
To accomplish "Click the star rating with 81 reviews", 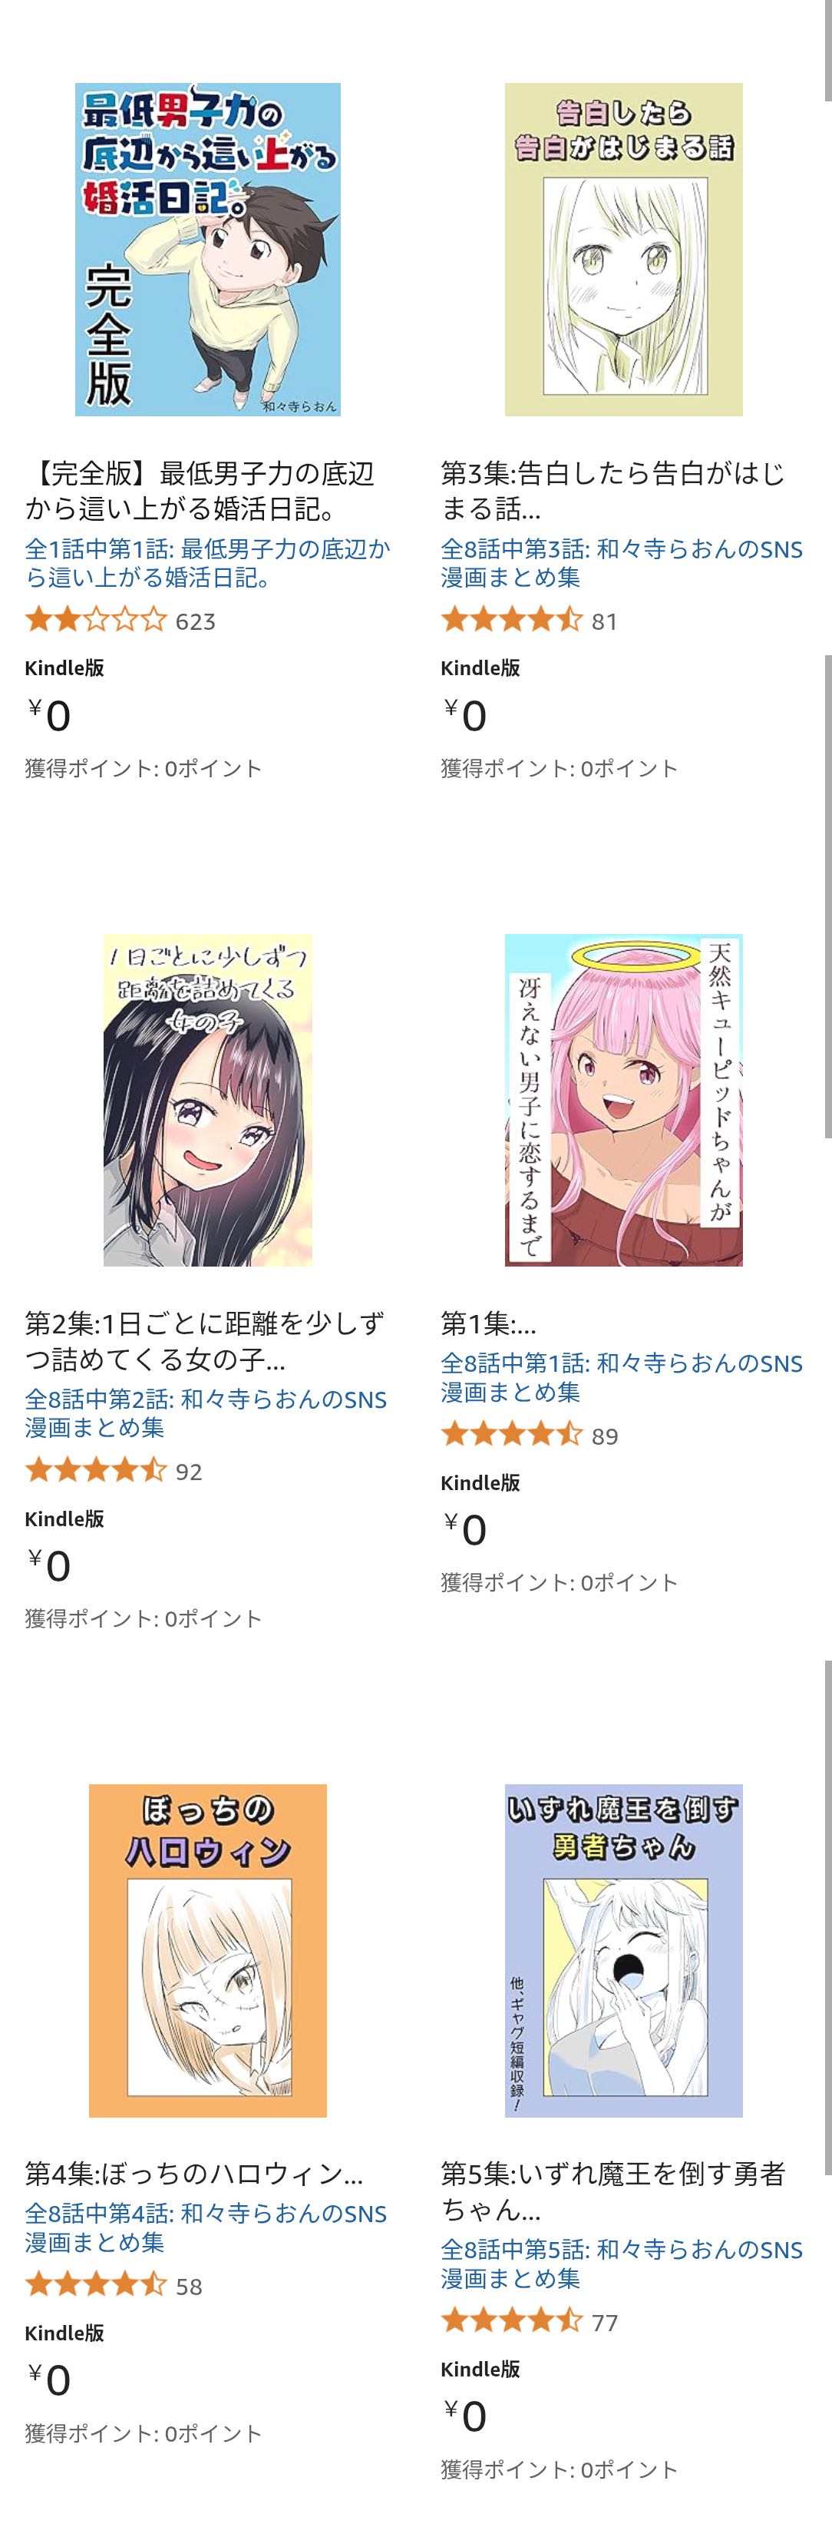I will tap(530, 621).
